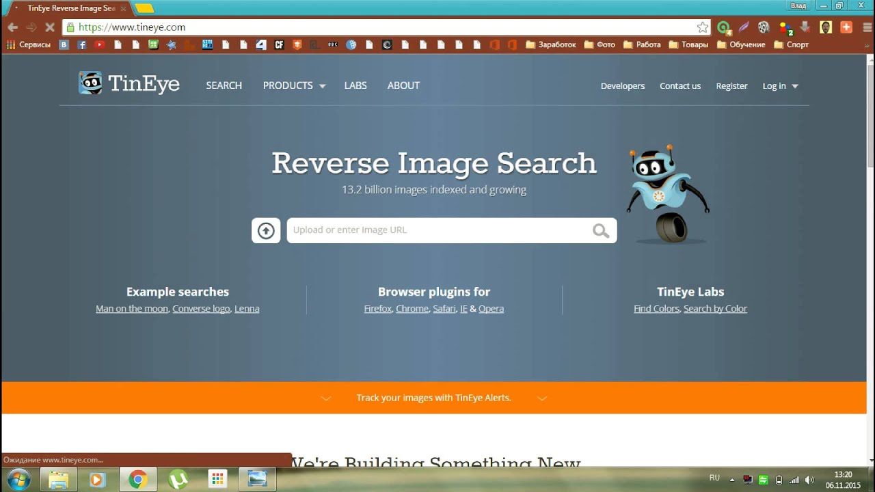
Task: Try the Lenna example search
Action: [x=247, y=309]
